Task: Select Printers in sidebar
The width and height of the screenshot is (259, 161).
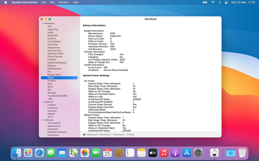Action: pyautogui.click(x=52, y=81)
